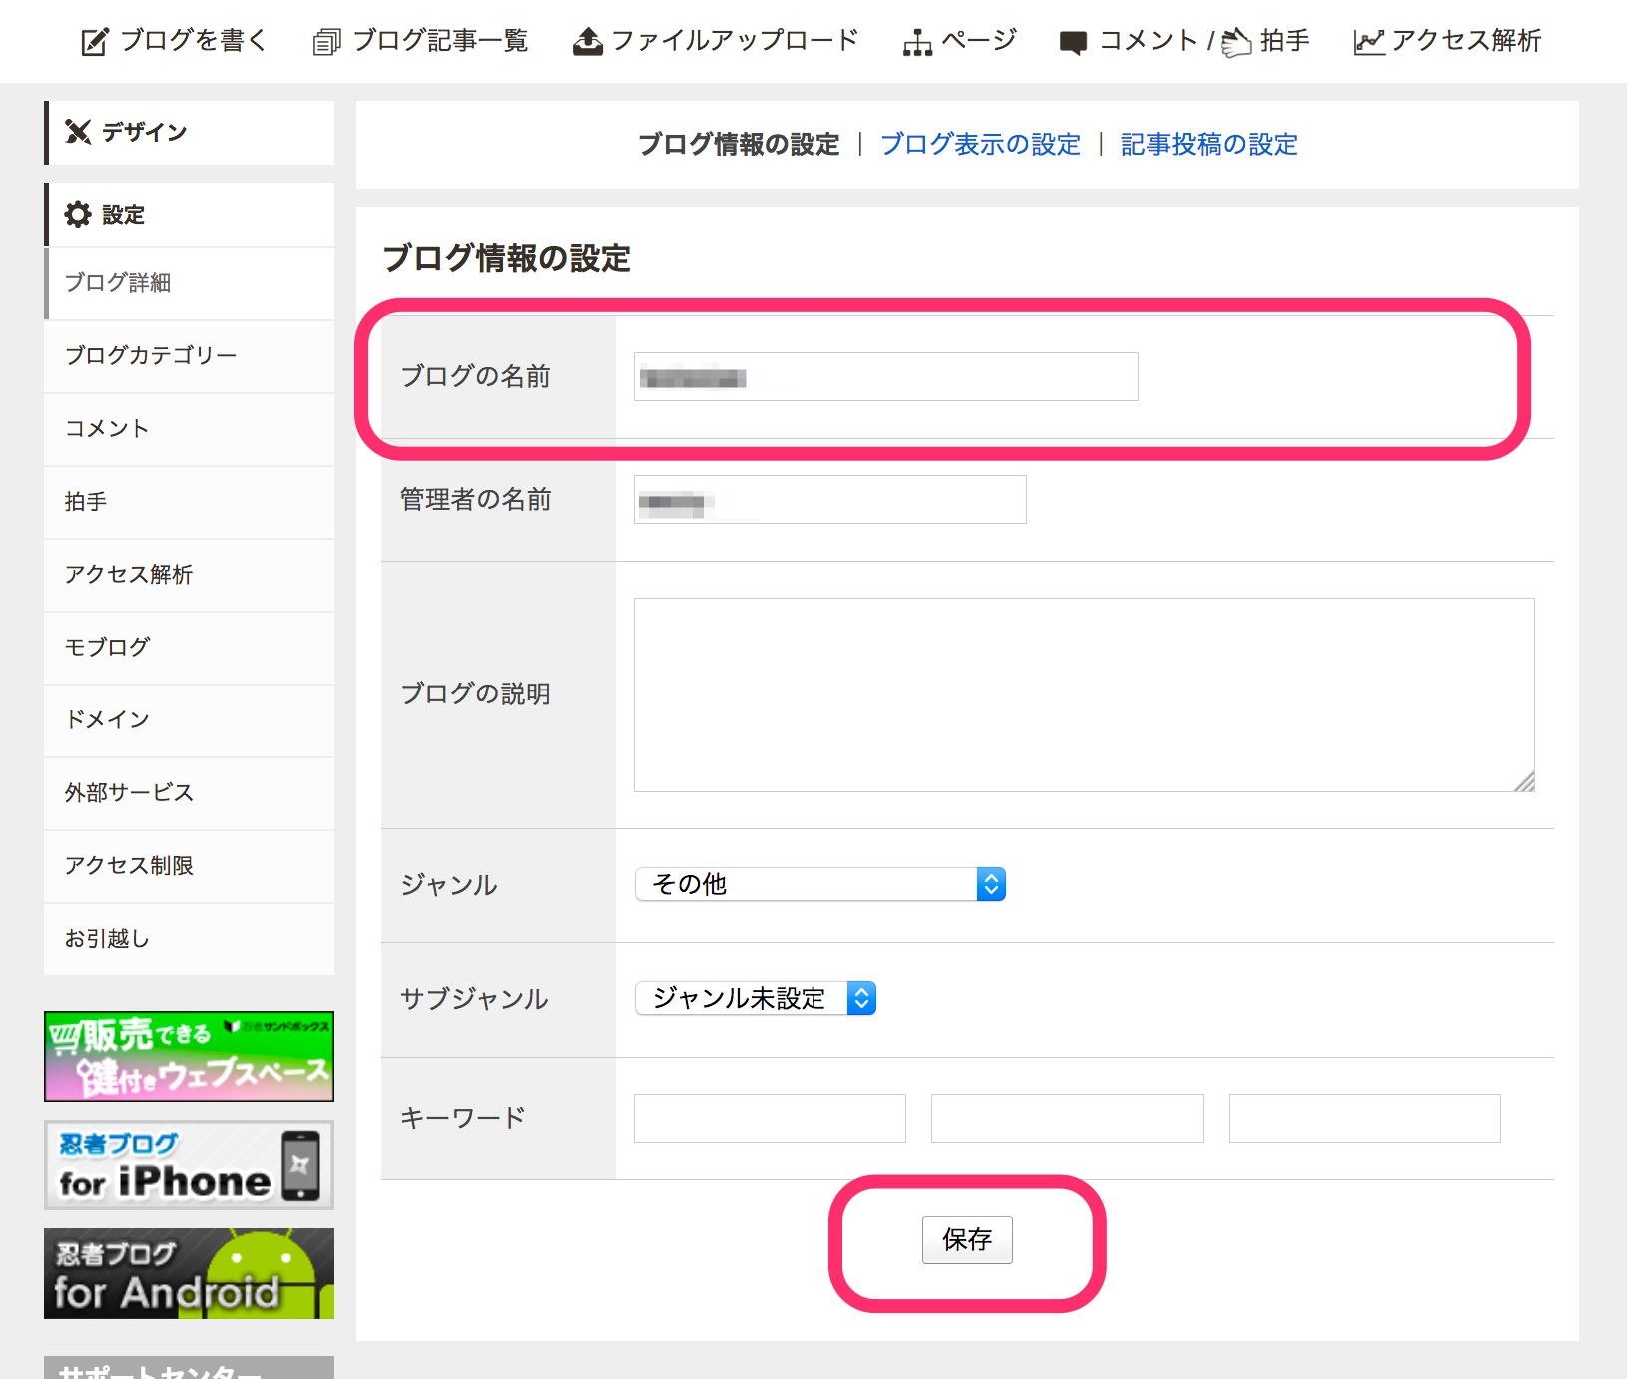
Task: Click the 拍手 clapping hands icon
Action: coord(1236,41)
